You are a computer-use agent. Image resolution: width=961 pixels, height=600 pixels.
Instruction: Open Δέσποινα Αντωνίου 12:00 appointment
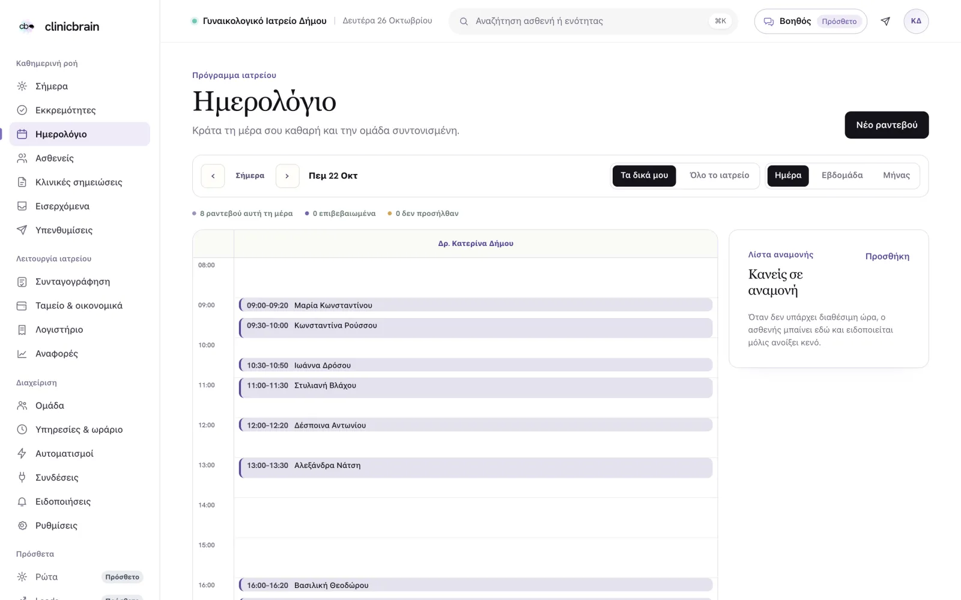pos(475,425)
